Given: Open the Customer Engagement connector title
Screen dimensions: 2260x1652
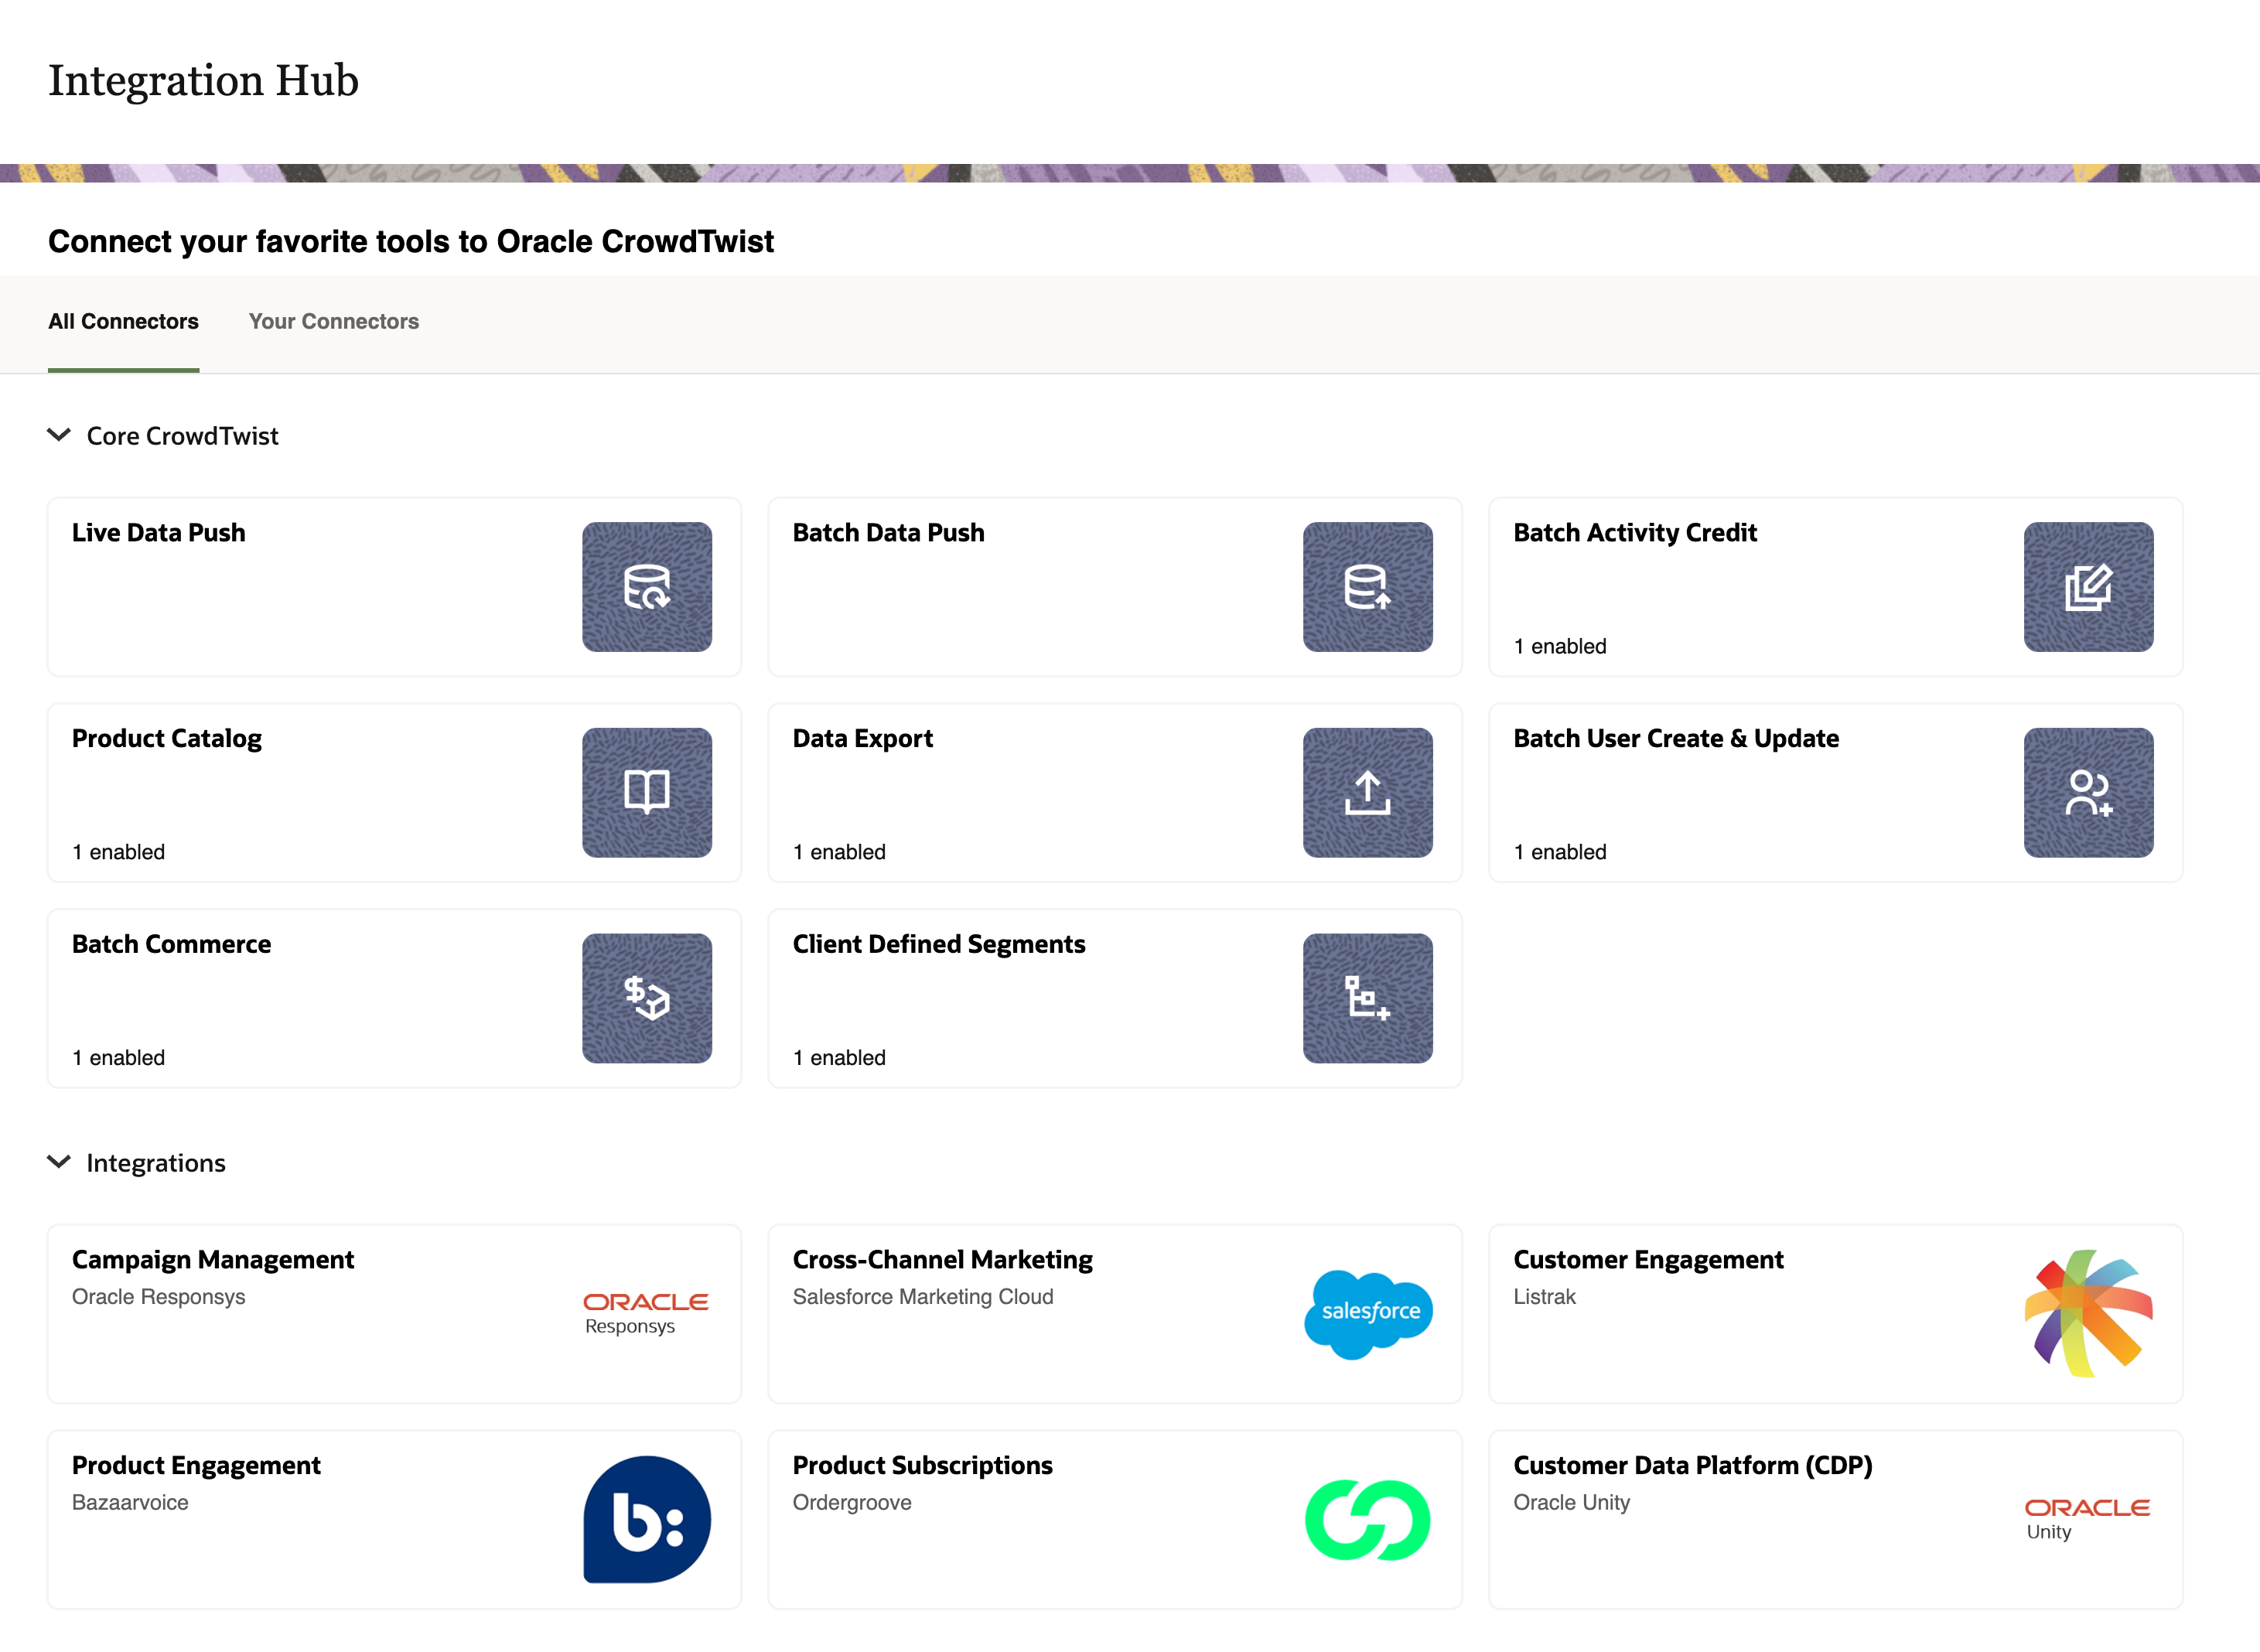Looking at the screenshot, I should tap(1648, 1260).
